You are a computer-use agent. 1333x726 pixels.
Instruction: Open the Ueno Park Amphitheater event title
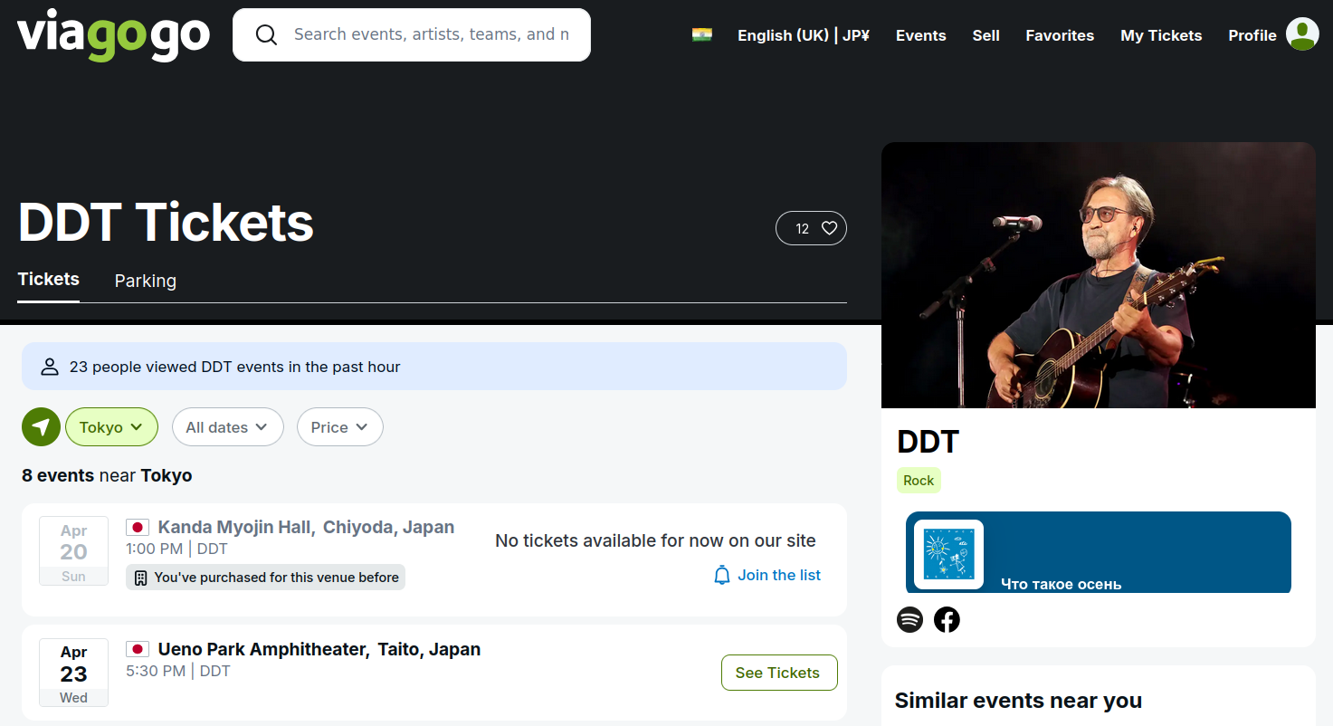point(319,649)
